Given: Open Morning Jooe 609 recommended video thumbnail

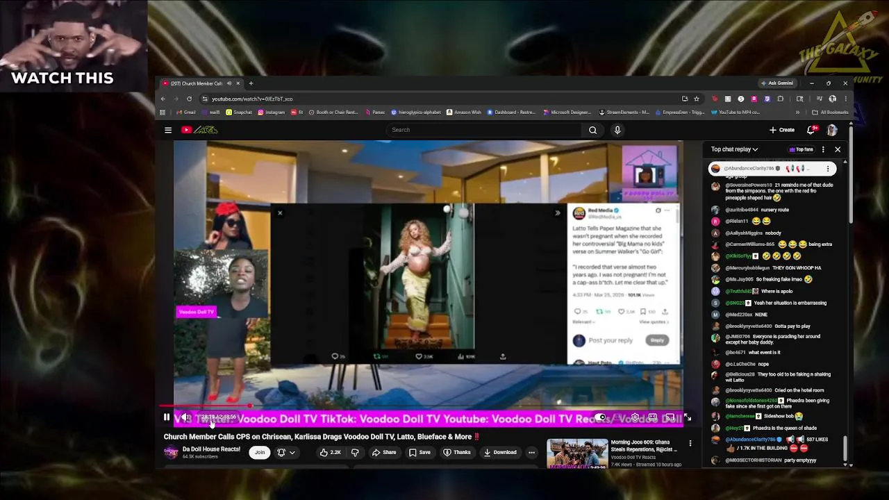Looking at the screenshot, I should [576, 453].
